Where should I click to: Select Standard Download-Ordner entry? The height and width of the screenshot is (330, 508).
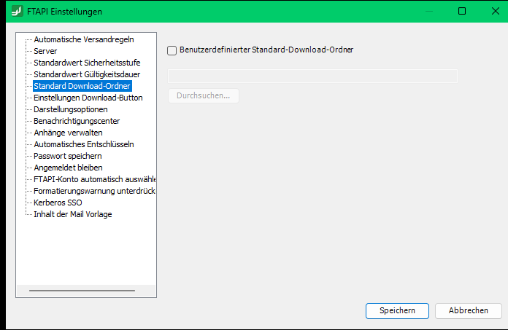(82, 86)
